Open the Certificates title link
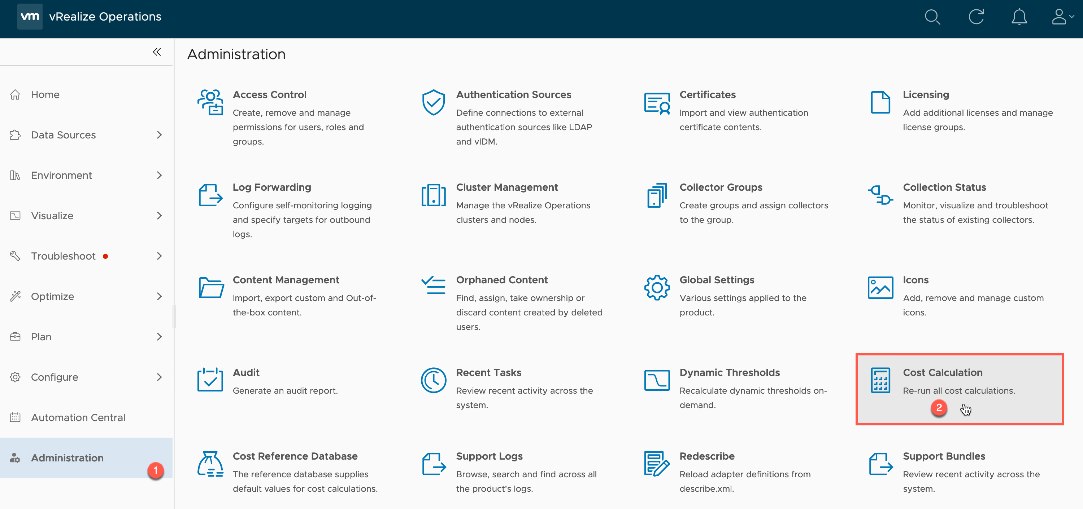This screenshot has width=1083, height=509. pos(708,95)
